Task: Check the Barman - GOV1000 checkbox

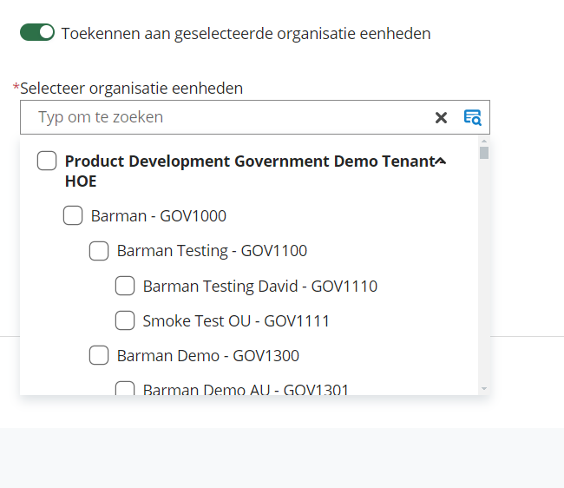Action: point(73,215)
